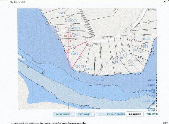Click the building footprint in parcel 1.009
The width and height of the screenshot is (169, 124).
pos(67,20)
